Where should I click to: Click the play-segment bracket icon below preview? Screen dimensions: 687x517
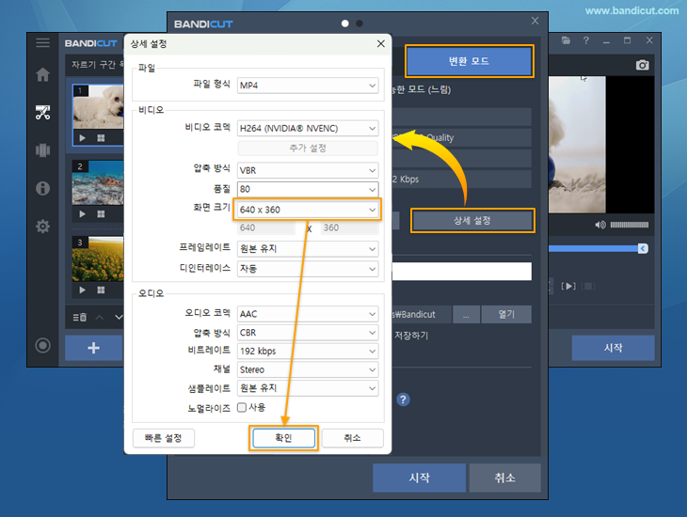568,287
